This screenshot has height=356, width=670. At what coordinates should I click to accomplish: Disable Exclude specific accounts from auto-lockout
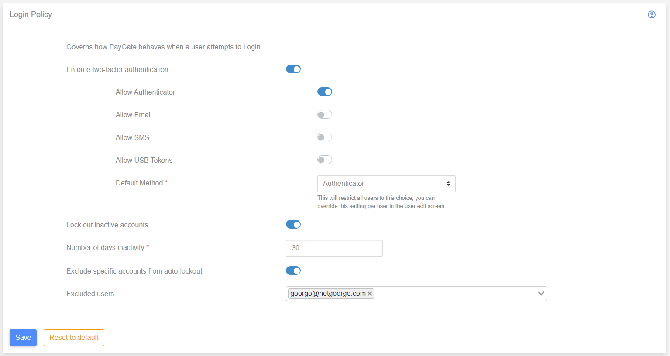293,271
